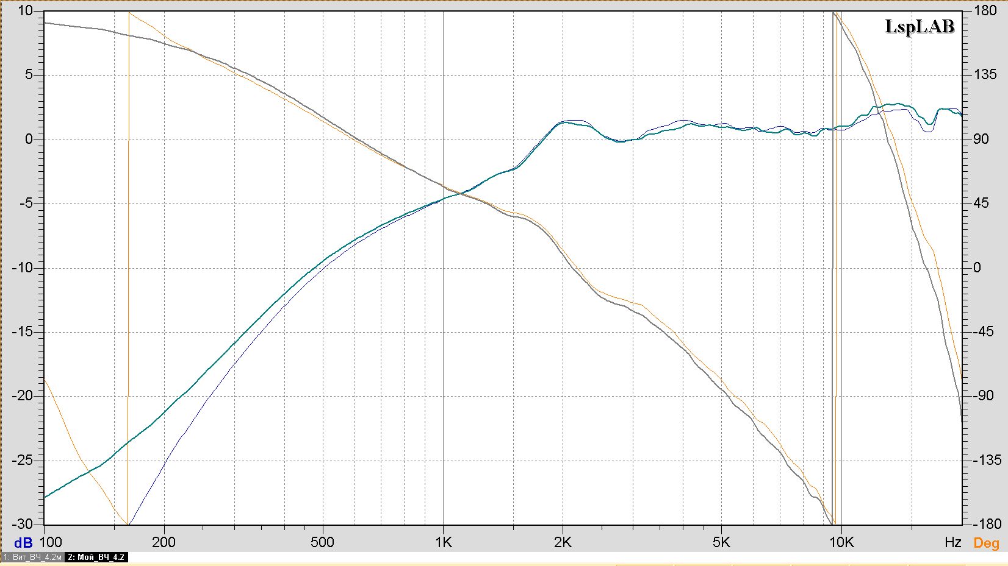Click the -30 value on dB axis

pyautogui.click(x=23, y=524)
